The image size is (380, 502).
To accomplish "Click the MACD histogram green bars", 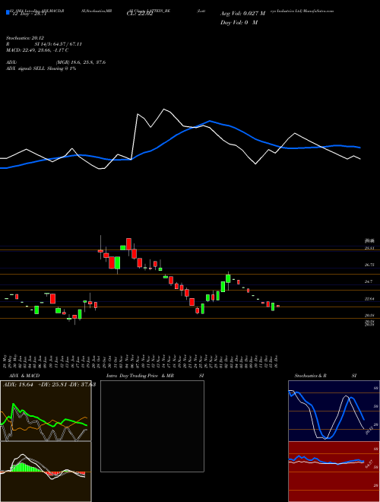I will pos(26,468).
